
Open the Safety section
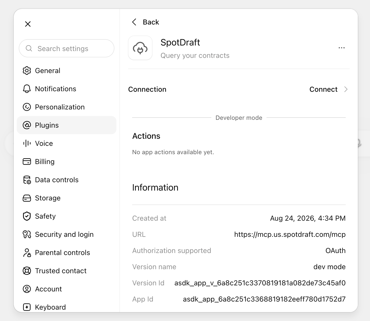67,216
